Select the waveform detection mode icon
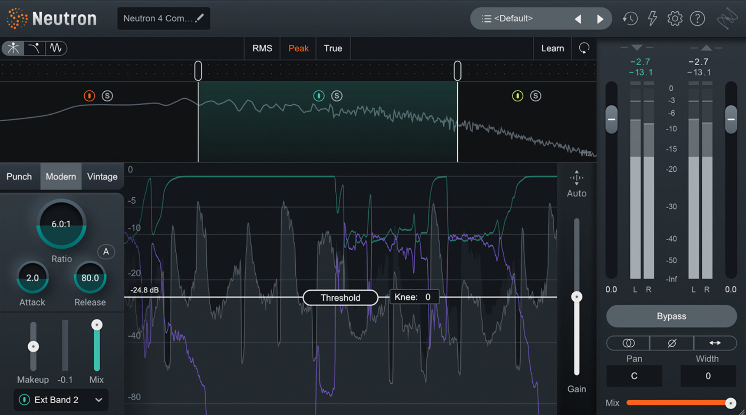 tap(56, 48)
